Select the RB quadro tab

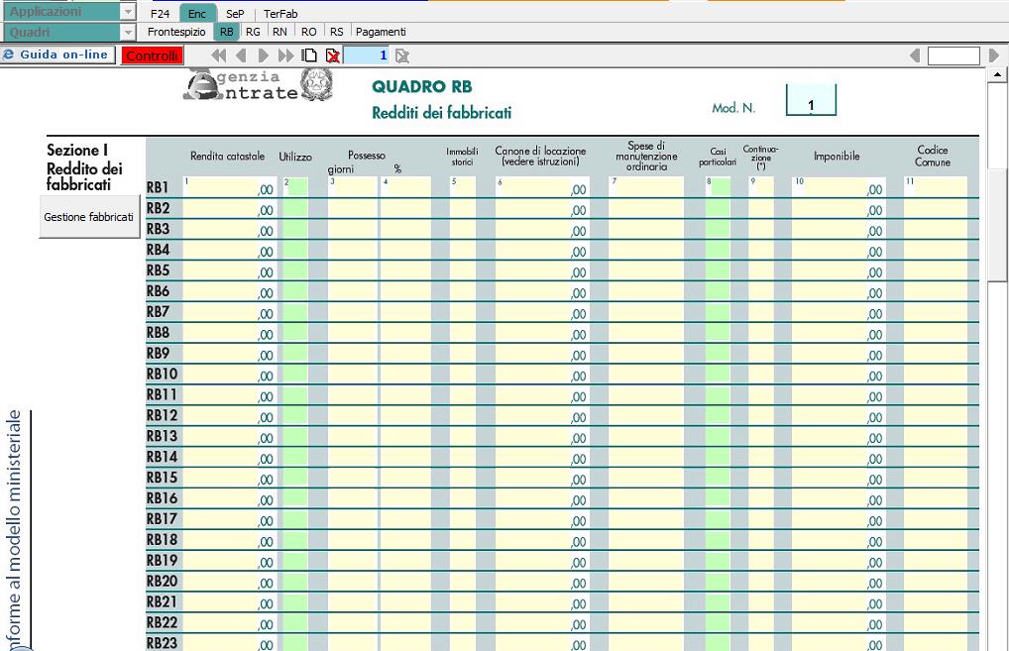[x=227, y=32]
